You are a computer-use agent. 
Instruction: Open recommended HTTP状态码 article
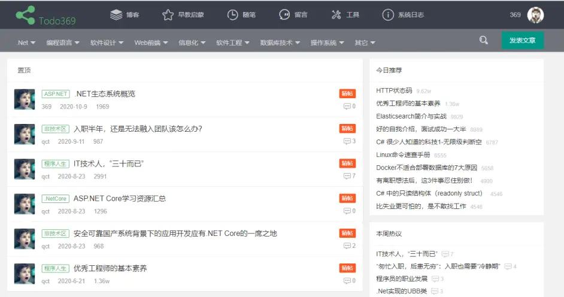(x=394, y=90)
